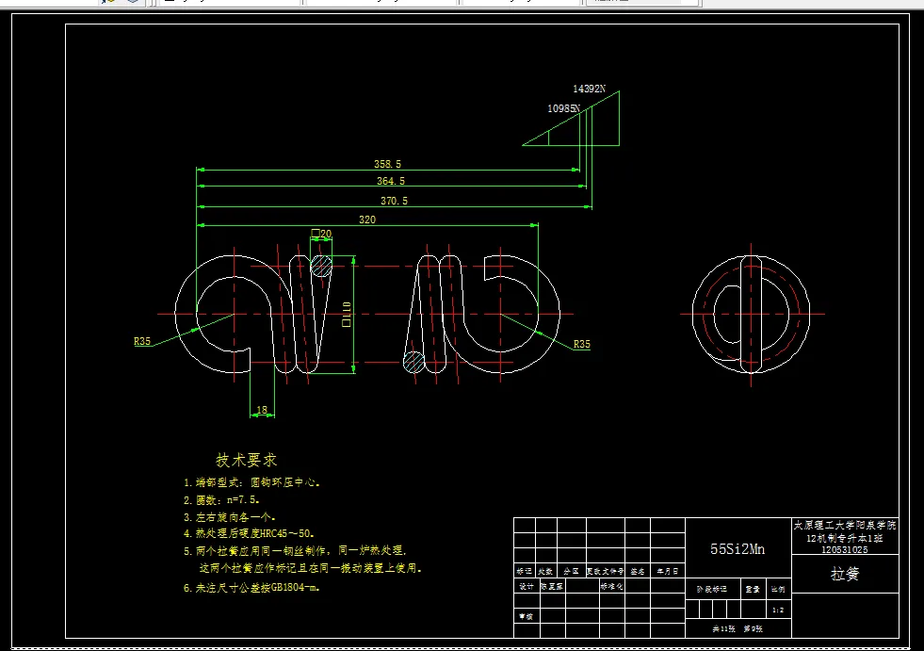Click the part name 拉簧
The image size is (924, 651).
click(x=845, y=574)
